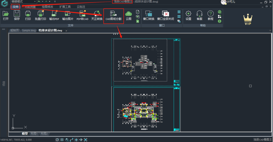The image size is (273, 142).
Task: Switch windows with 窗口转换
Action: (149, 15)
